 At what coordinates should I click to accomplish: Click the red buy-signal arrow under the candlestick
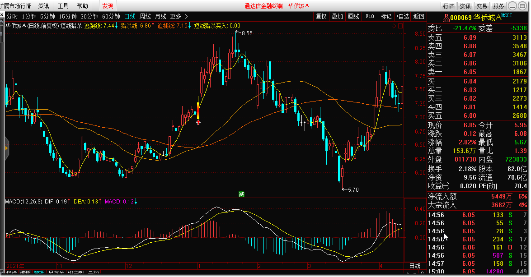pyautogui.click(x=198, y=122)
